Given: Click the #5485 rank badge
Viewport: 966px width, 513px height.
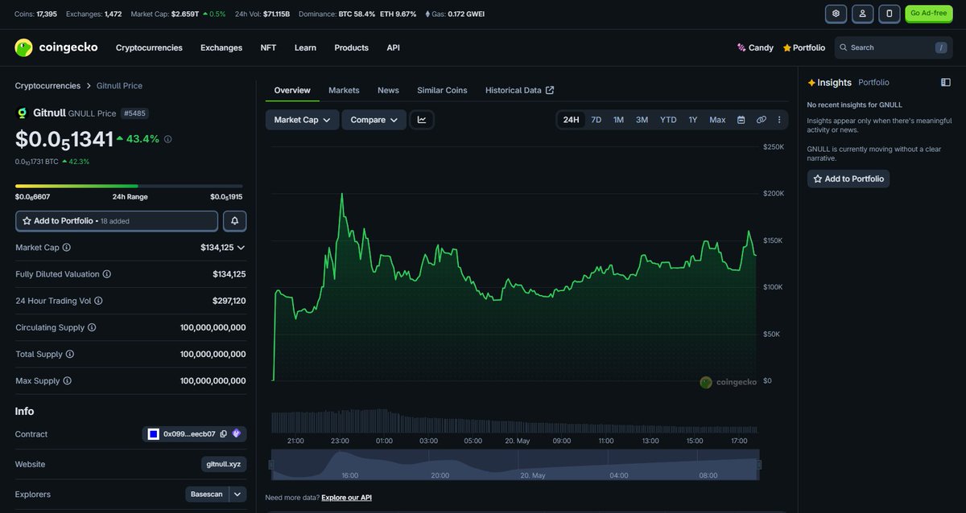Looking at the screenshot, I should pyautogui.click(x=134, y=113).
